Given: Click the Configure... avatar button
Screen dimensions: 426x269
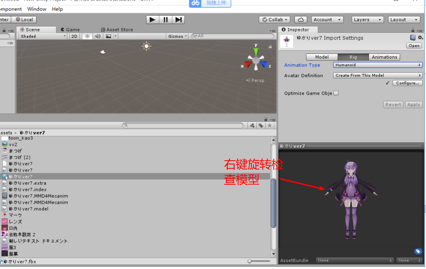Looking at the screenshot, I should 407,83.
